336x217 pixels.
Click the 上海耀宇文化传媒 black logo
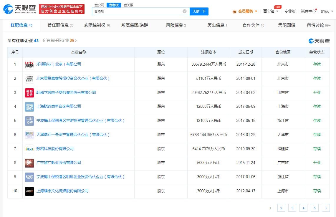[29, 191]
